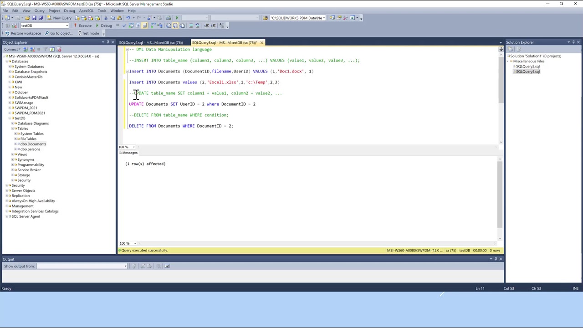Click the Save All icon

[41, 18]
